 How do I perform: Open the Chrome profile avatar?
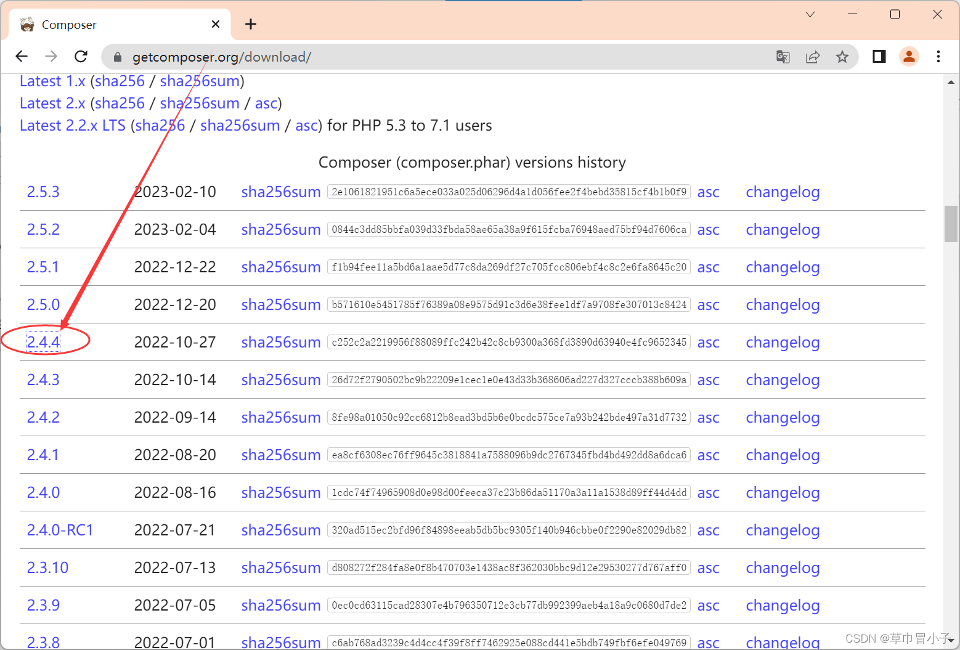(x=909, y=57)
